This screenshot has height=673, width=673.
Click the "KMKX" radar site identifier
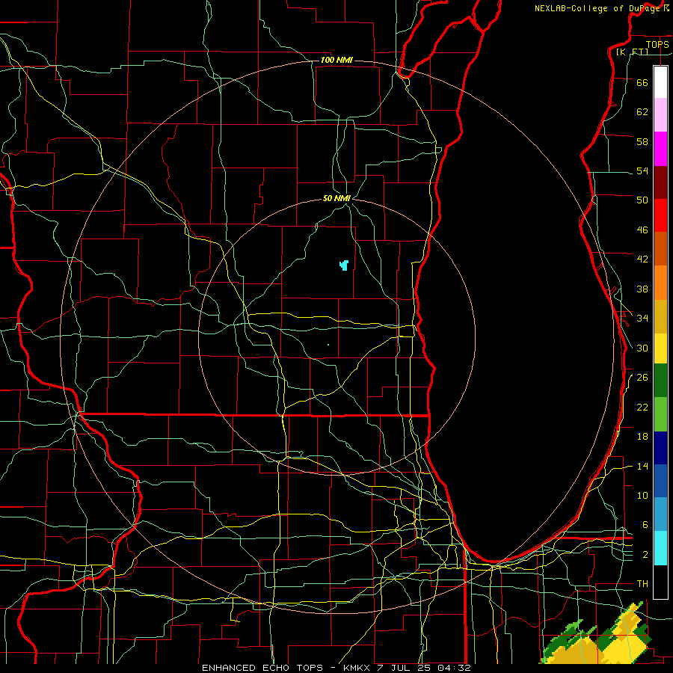(358, 668)
